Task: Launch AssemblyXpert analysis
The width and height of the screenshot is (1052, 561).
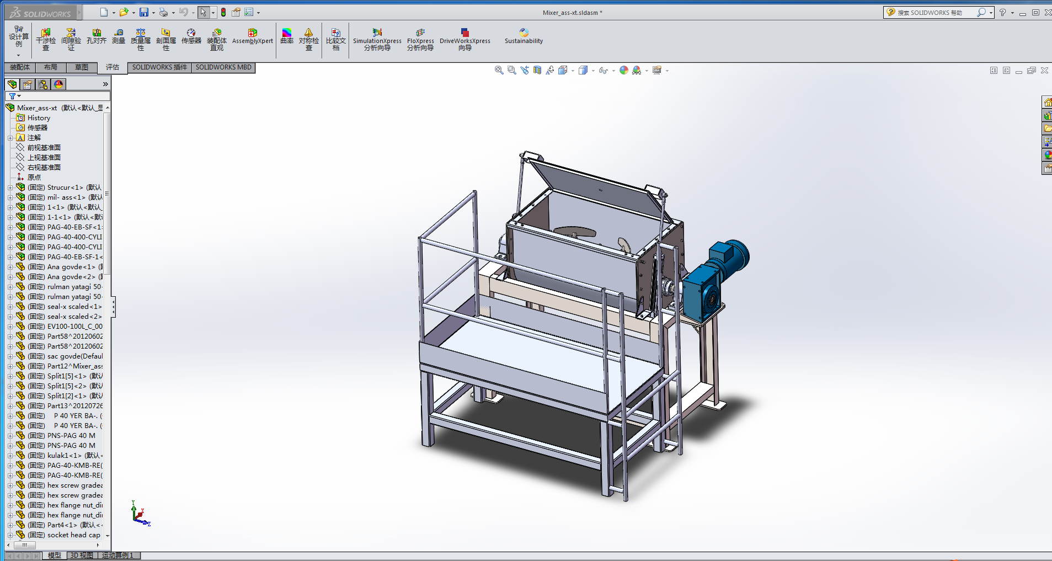Action: [x=252, y=36]
